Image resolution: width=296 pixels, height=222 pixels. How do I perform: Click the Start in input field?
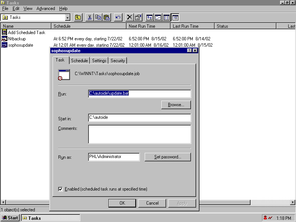coord(139,118)
